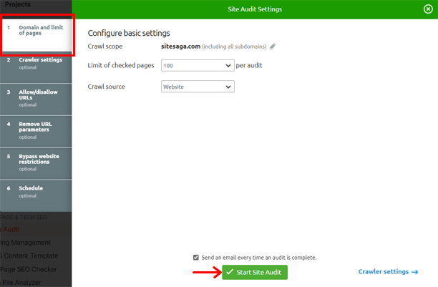Close the Site Audit Settings dialog
The image size is (438, 287).
(428, 9)
